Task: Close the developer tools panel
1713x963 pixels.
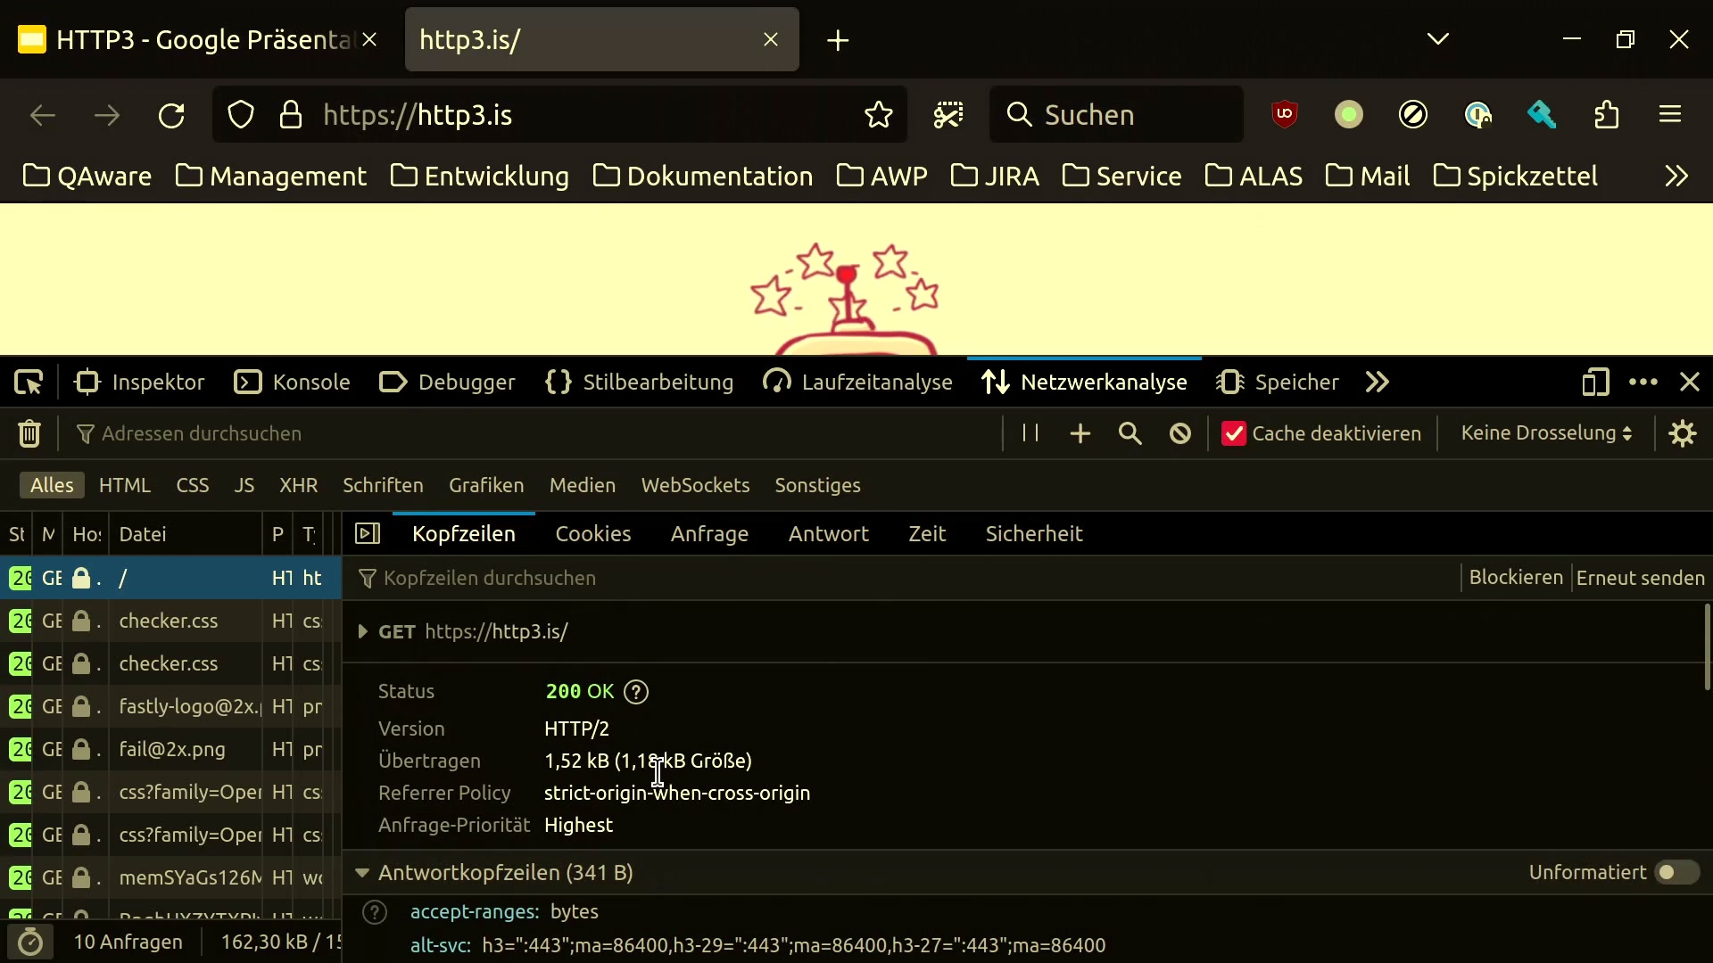Action: [x=1690, y=383]
